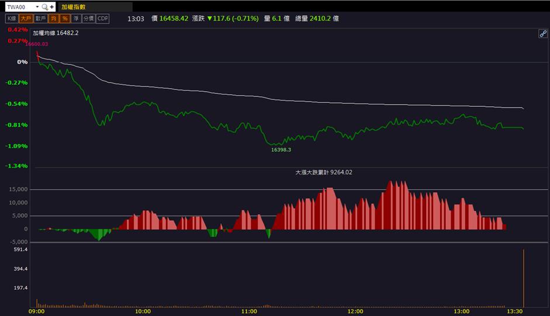Toggle the % percentage axis button
The height and width of the screenshot is (316, 550).
(x=65, y=19)
